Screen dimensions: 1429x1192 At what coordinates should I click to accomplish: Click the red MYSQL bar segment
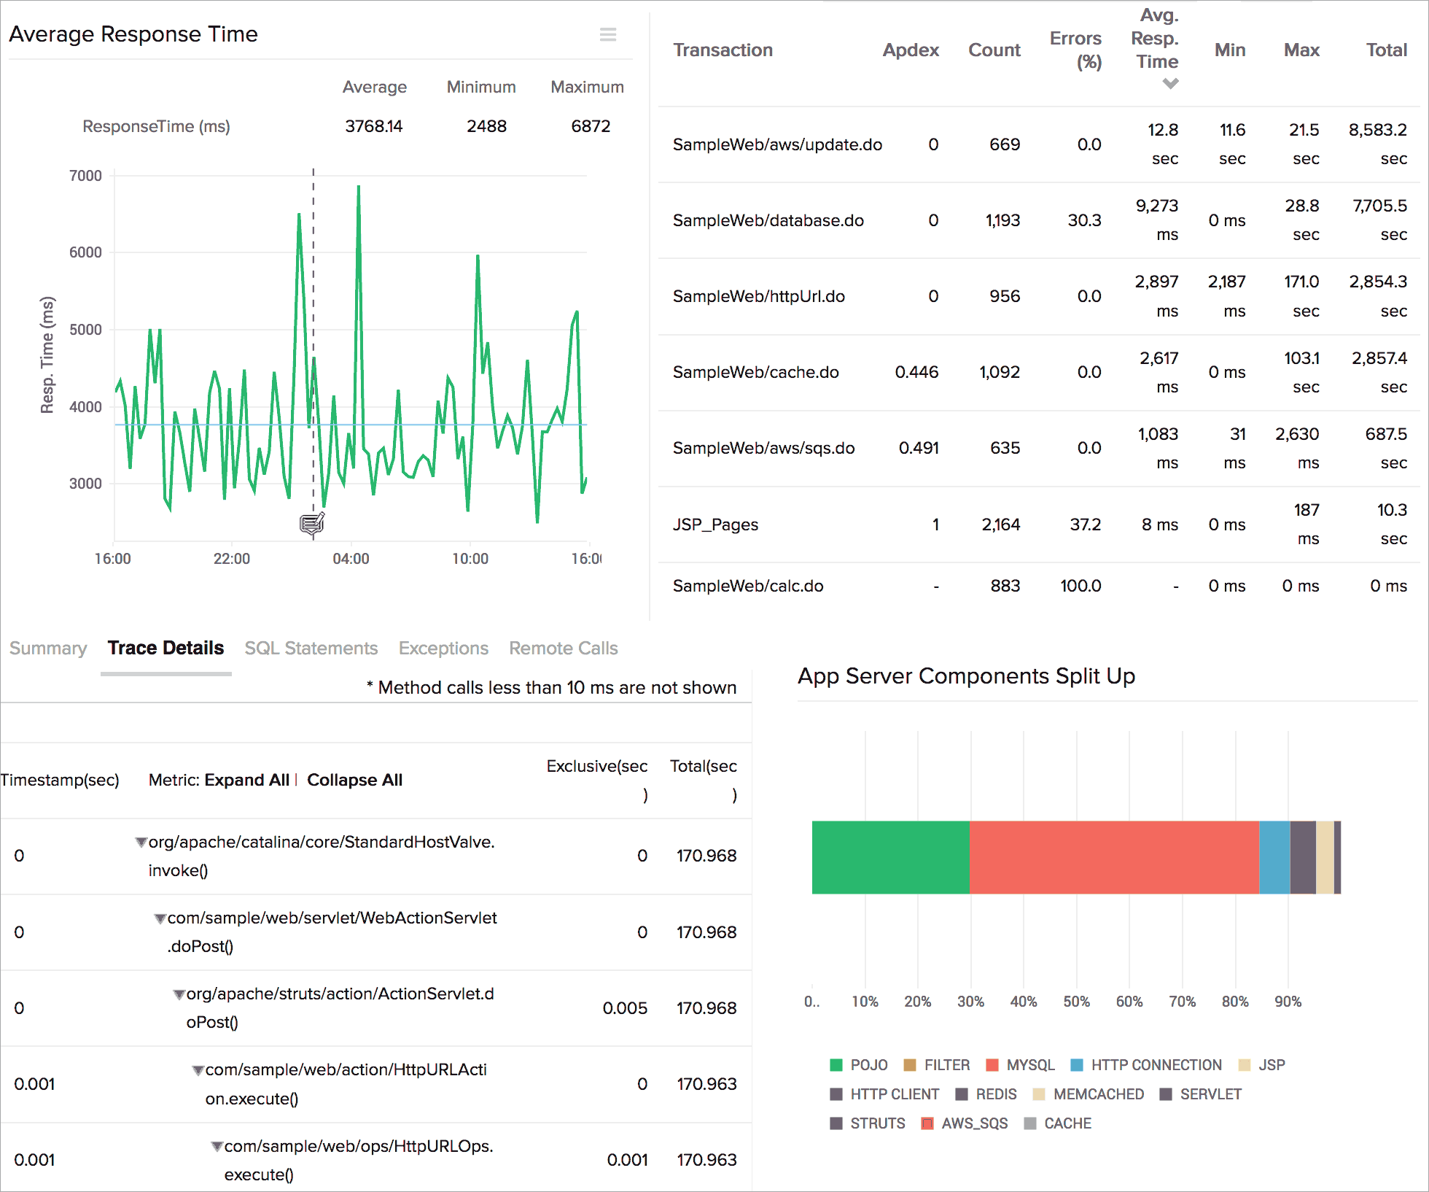pyautogui.click(x=1113, y=857)
